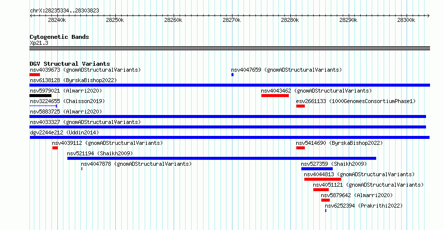This screenshot has height=230, width=444.
Task: Select the blue bar under nsv527359
Action: coord(317,169)
